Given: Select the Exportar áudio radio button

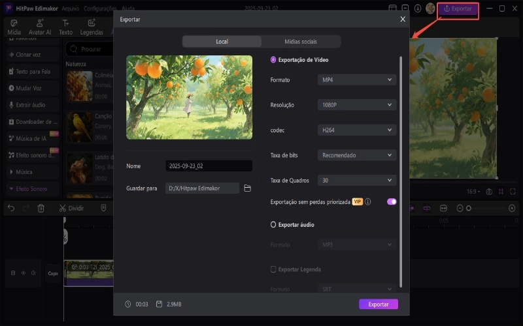Looking at the screenshot, I should click(273, 224).
